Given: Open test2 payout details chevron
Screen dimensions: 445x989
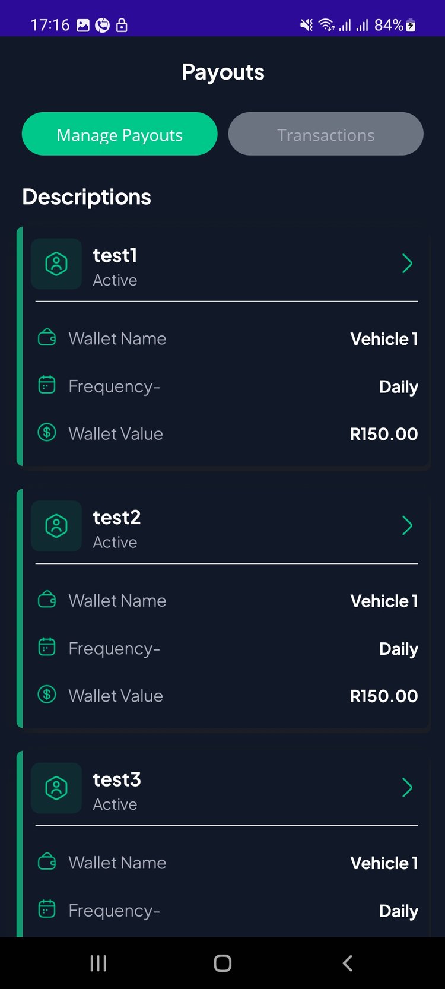Looking at the screenshot, I should pyautogui.click(x=407, y=525).
